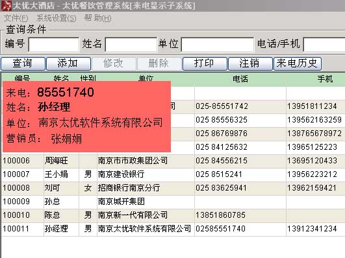Click the 添加 button
The width and height of the screenshot is (345, 258).
tap(68, 64)
